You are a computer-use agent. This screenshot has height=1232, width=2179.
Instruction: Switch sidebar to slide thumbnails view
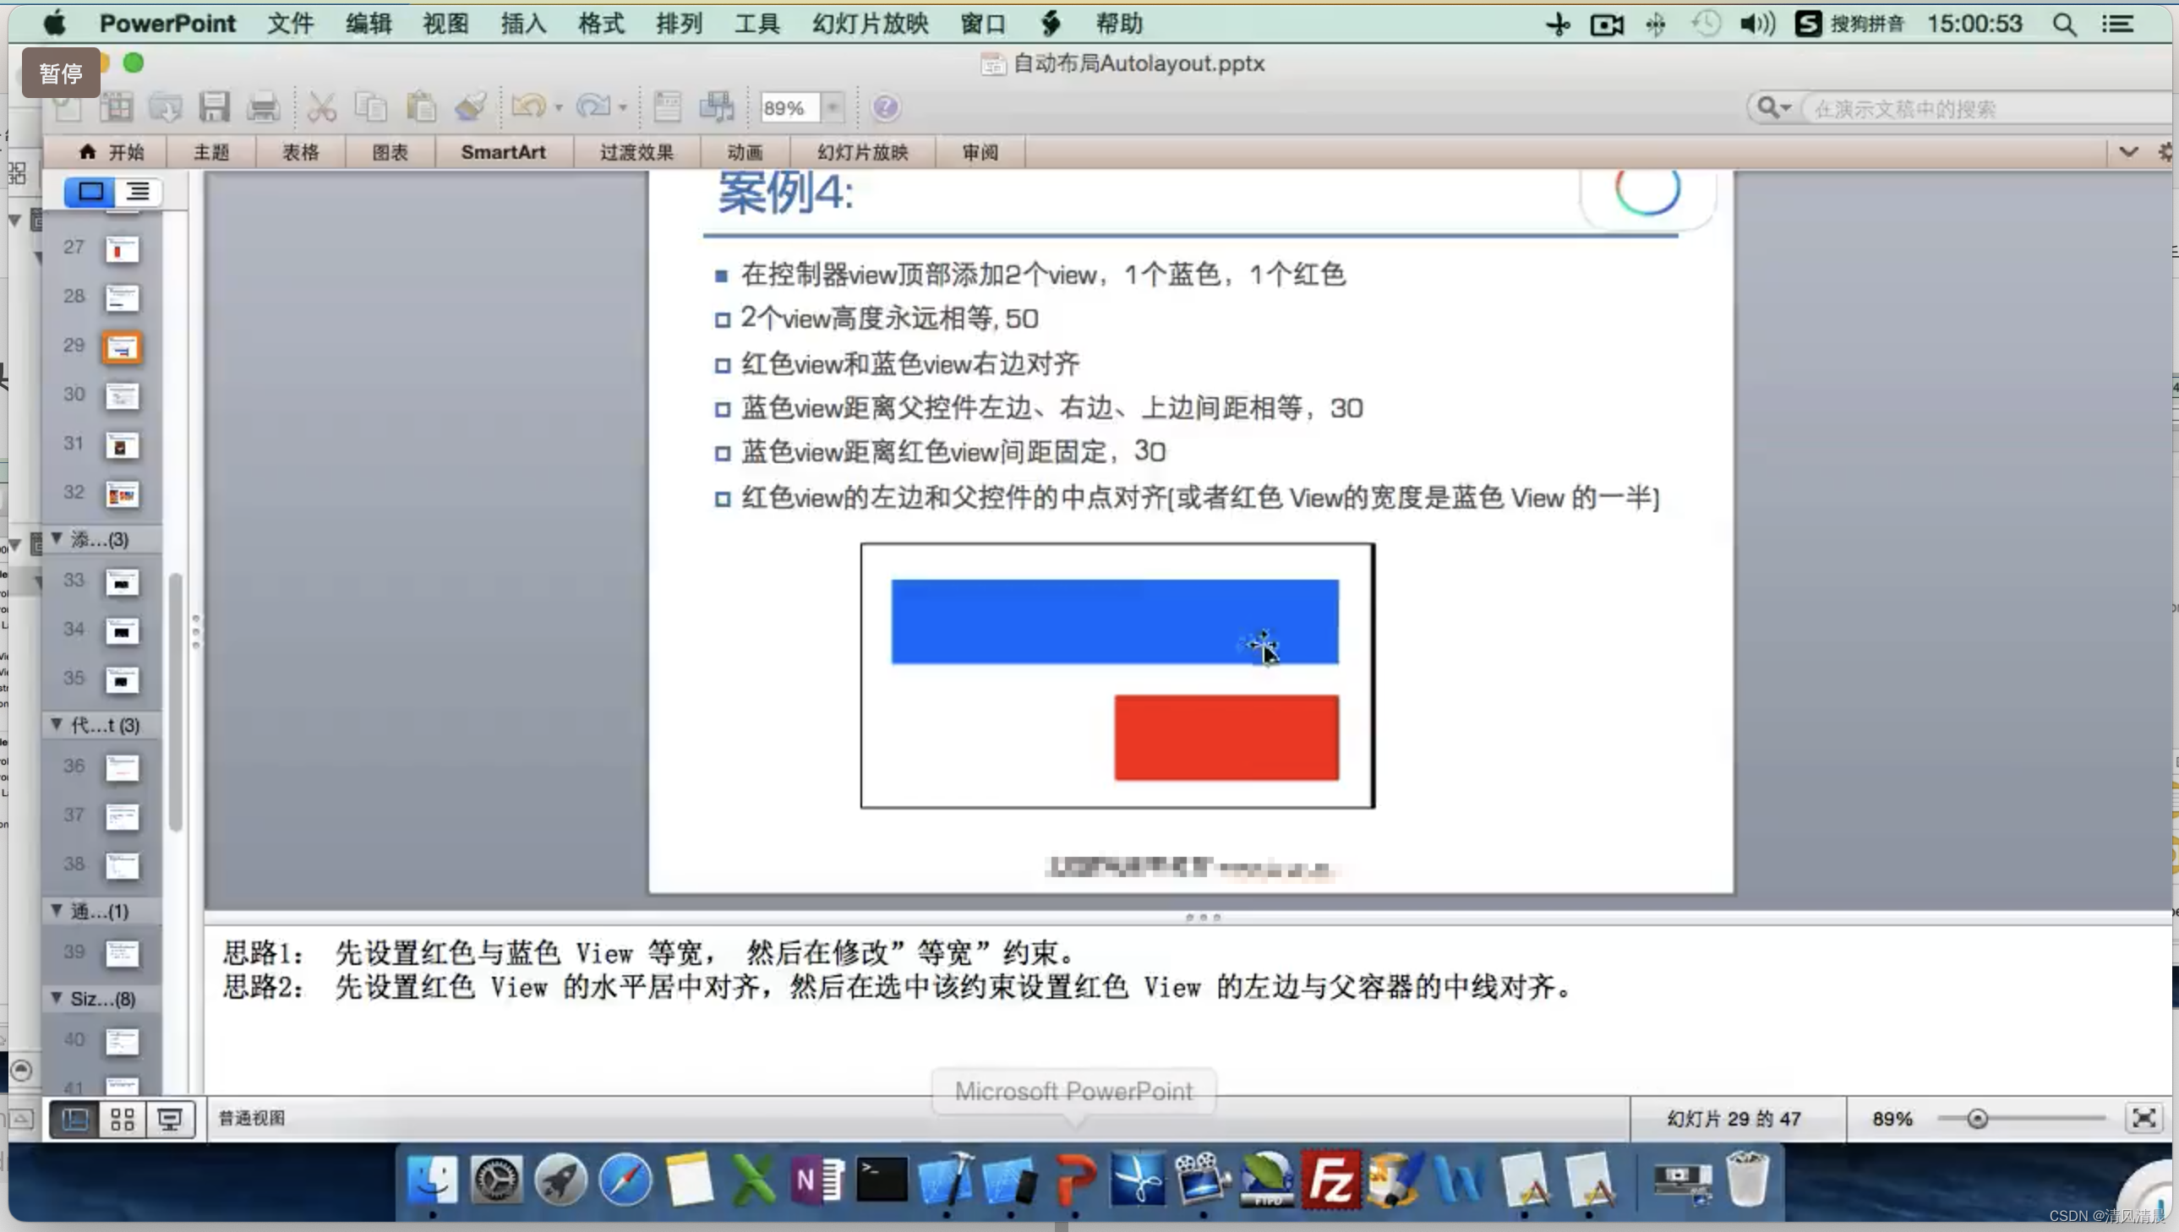90,192
